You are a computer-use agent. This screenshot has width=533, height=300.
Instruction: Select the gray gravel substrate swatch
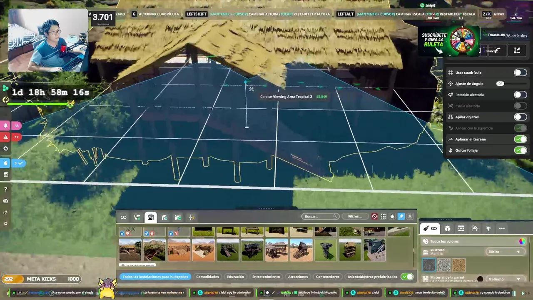[444, 265]
